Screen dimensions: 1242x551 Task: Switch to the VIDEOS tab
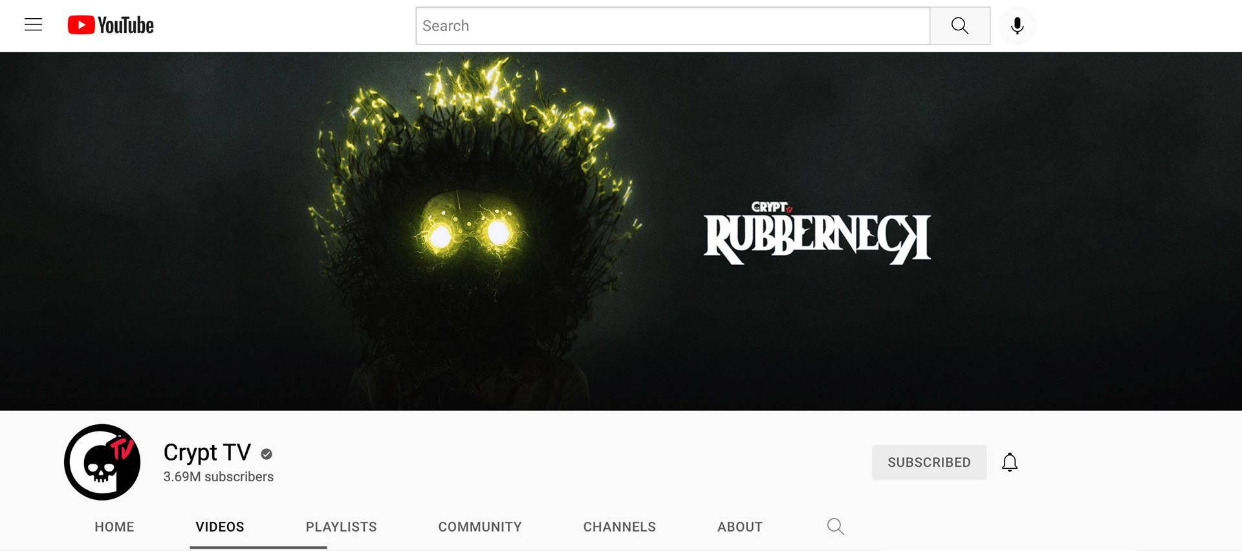pos(220,527)
